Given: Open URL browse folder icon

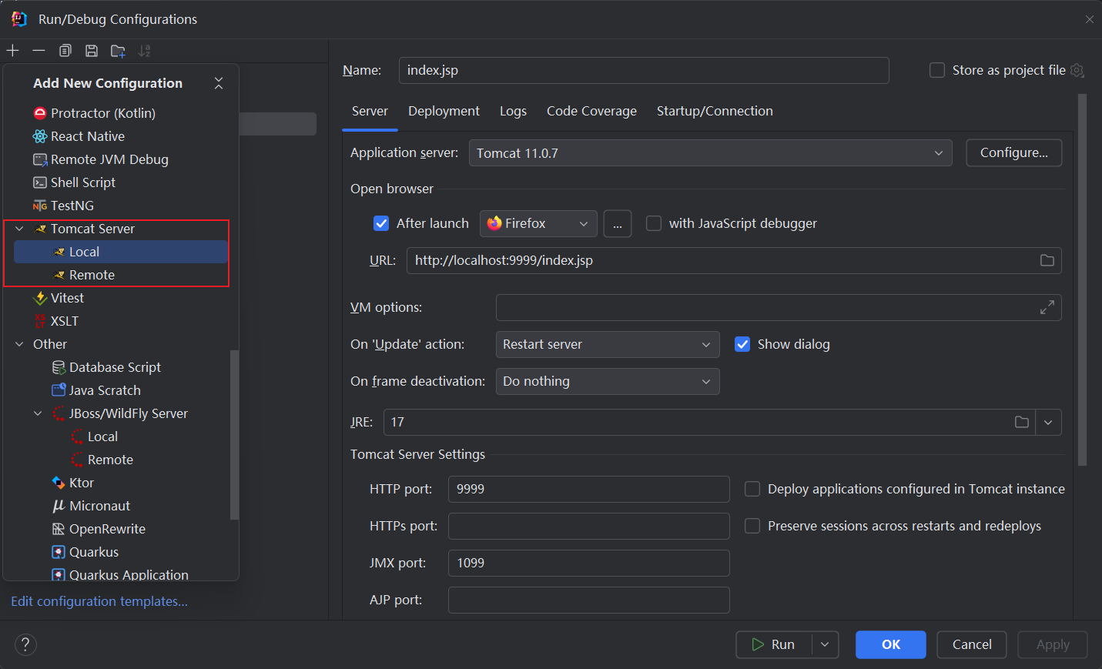Looking at the screenshot, I should [1047, 260].
